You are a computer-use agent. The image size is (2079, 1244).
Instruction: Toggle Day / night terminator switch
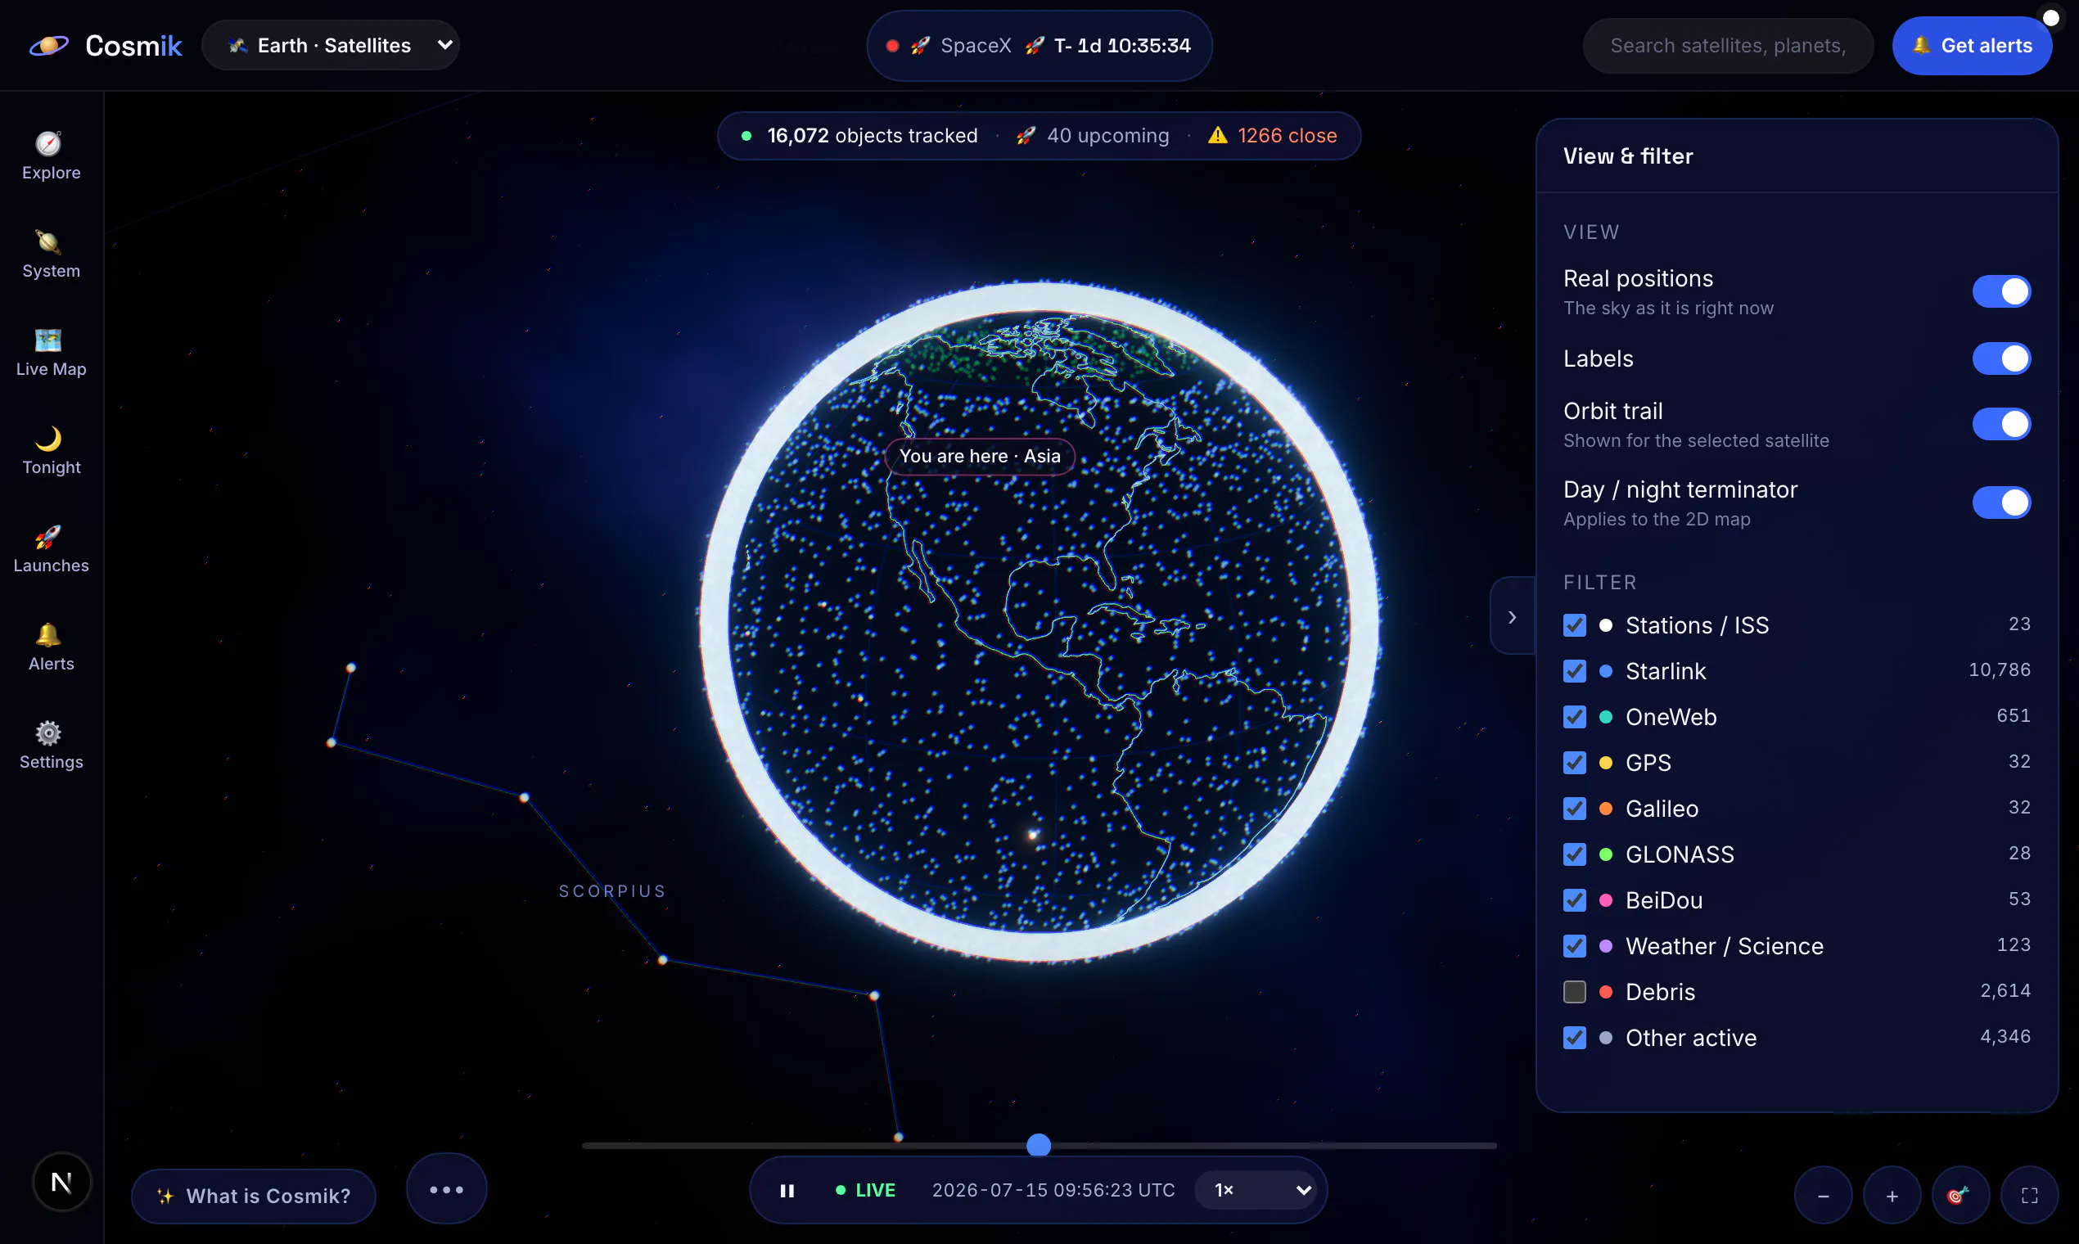2001,503
